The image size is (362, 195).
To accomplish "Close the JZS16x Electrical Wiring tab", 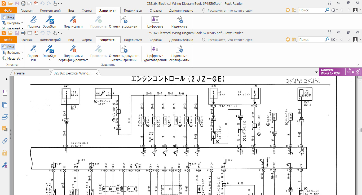I will coord(97,73).
